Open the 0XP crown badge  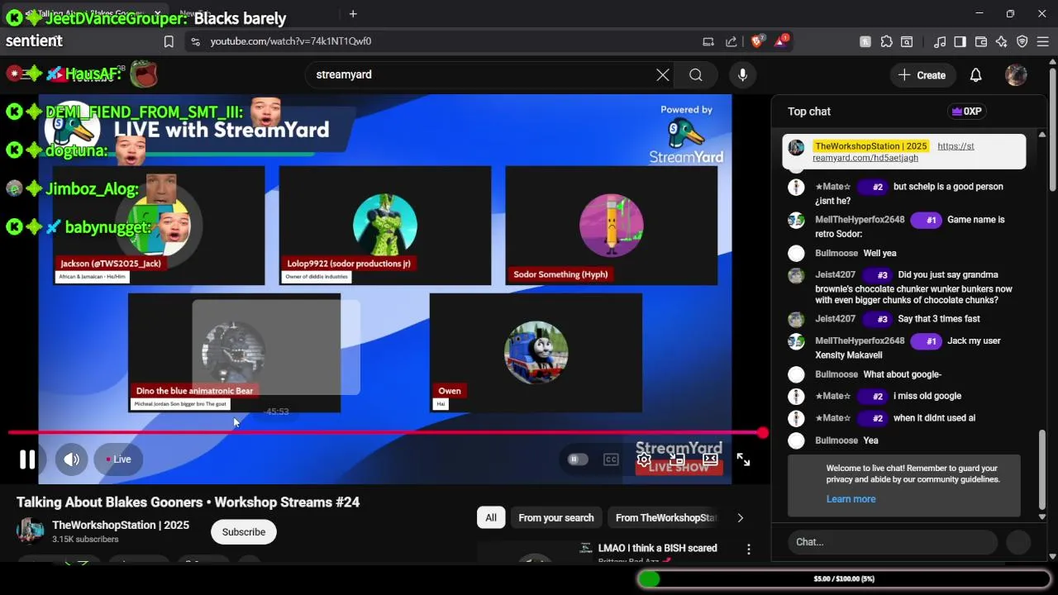[967, 112]
